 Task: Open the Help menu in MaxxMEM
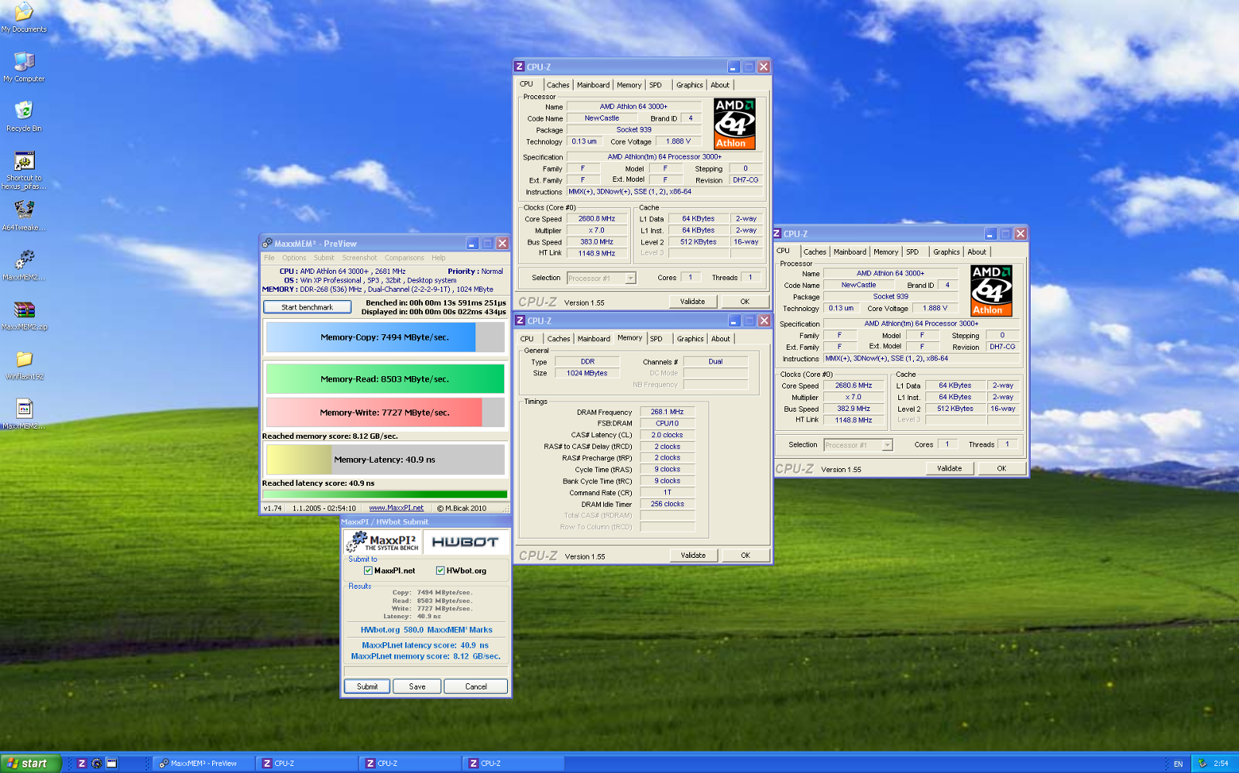tap(438, 258)
